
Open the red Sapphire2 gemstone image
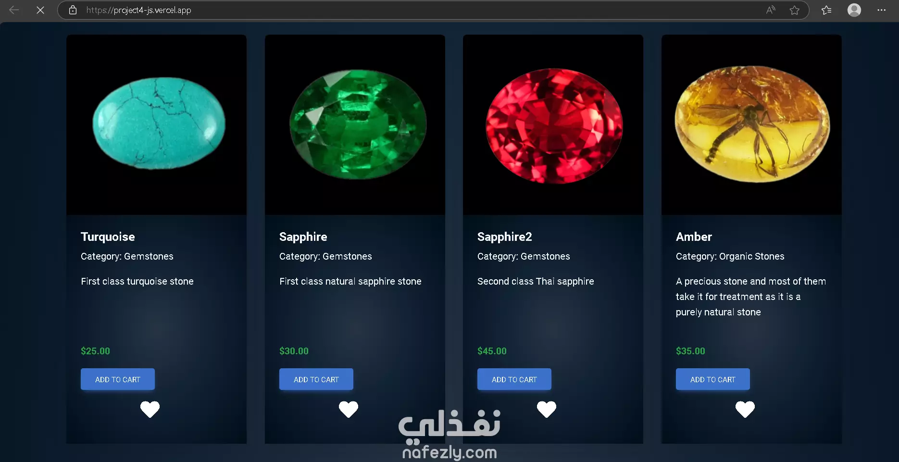553,125
